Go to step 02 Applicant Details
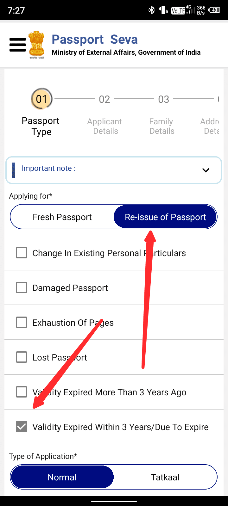The image size is (228, 506). click(104, 99)
